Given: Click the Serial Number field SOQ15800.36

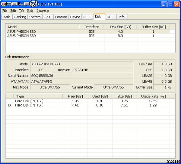Looking at the screenshot, I should (x=82, y=76).
